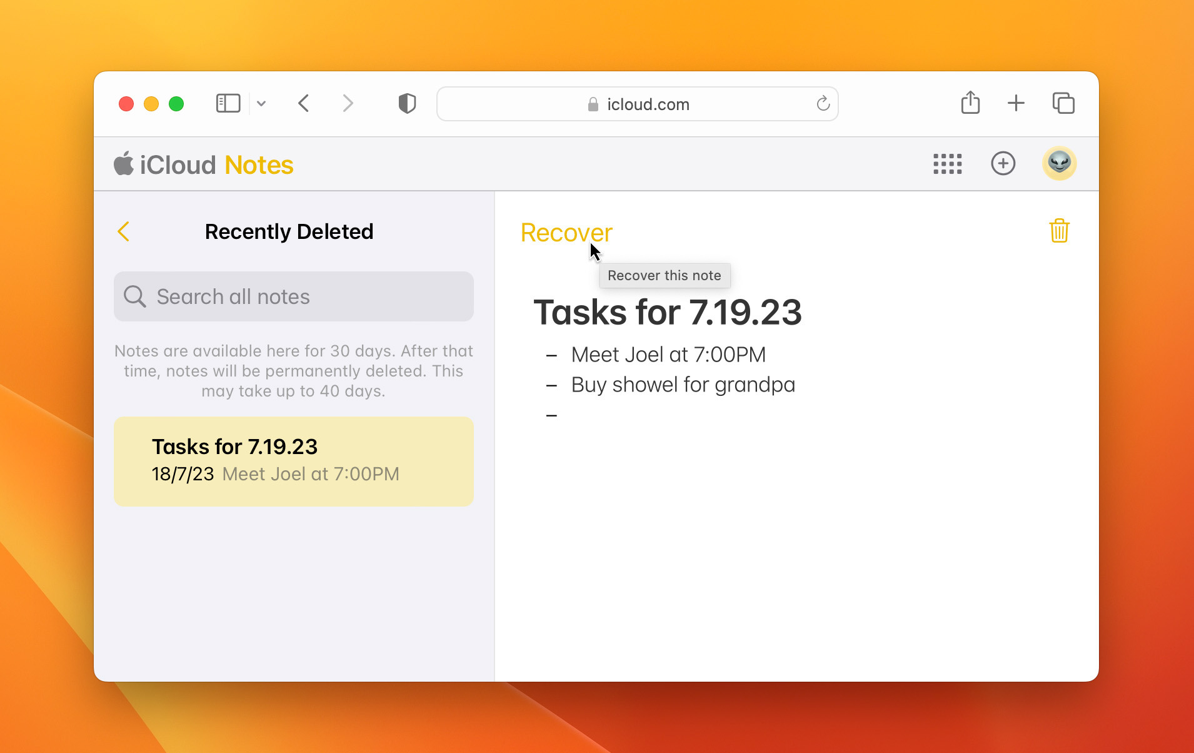The image size is (1194, 753).
Task: Go back with the Safari back arrow
Action: click(304, 103)
